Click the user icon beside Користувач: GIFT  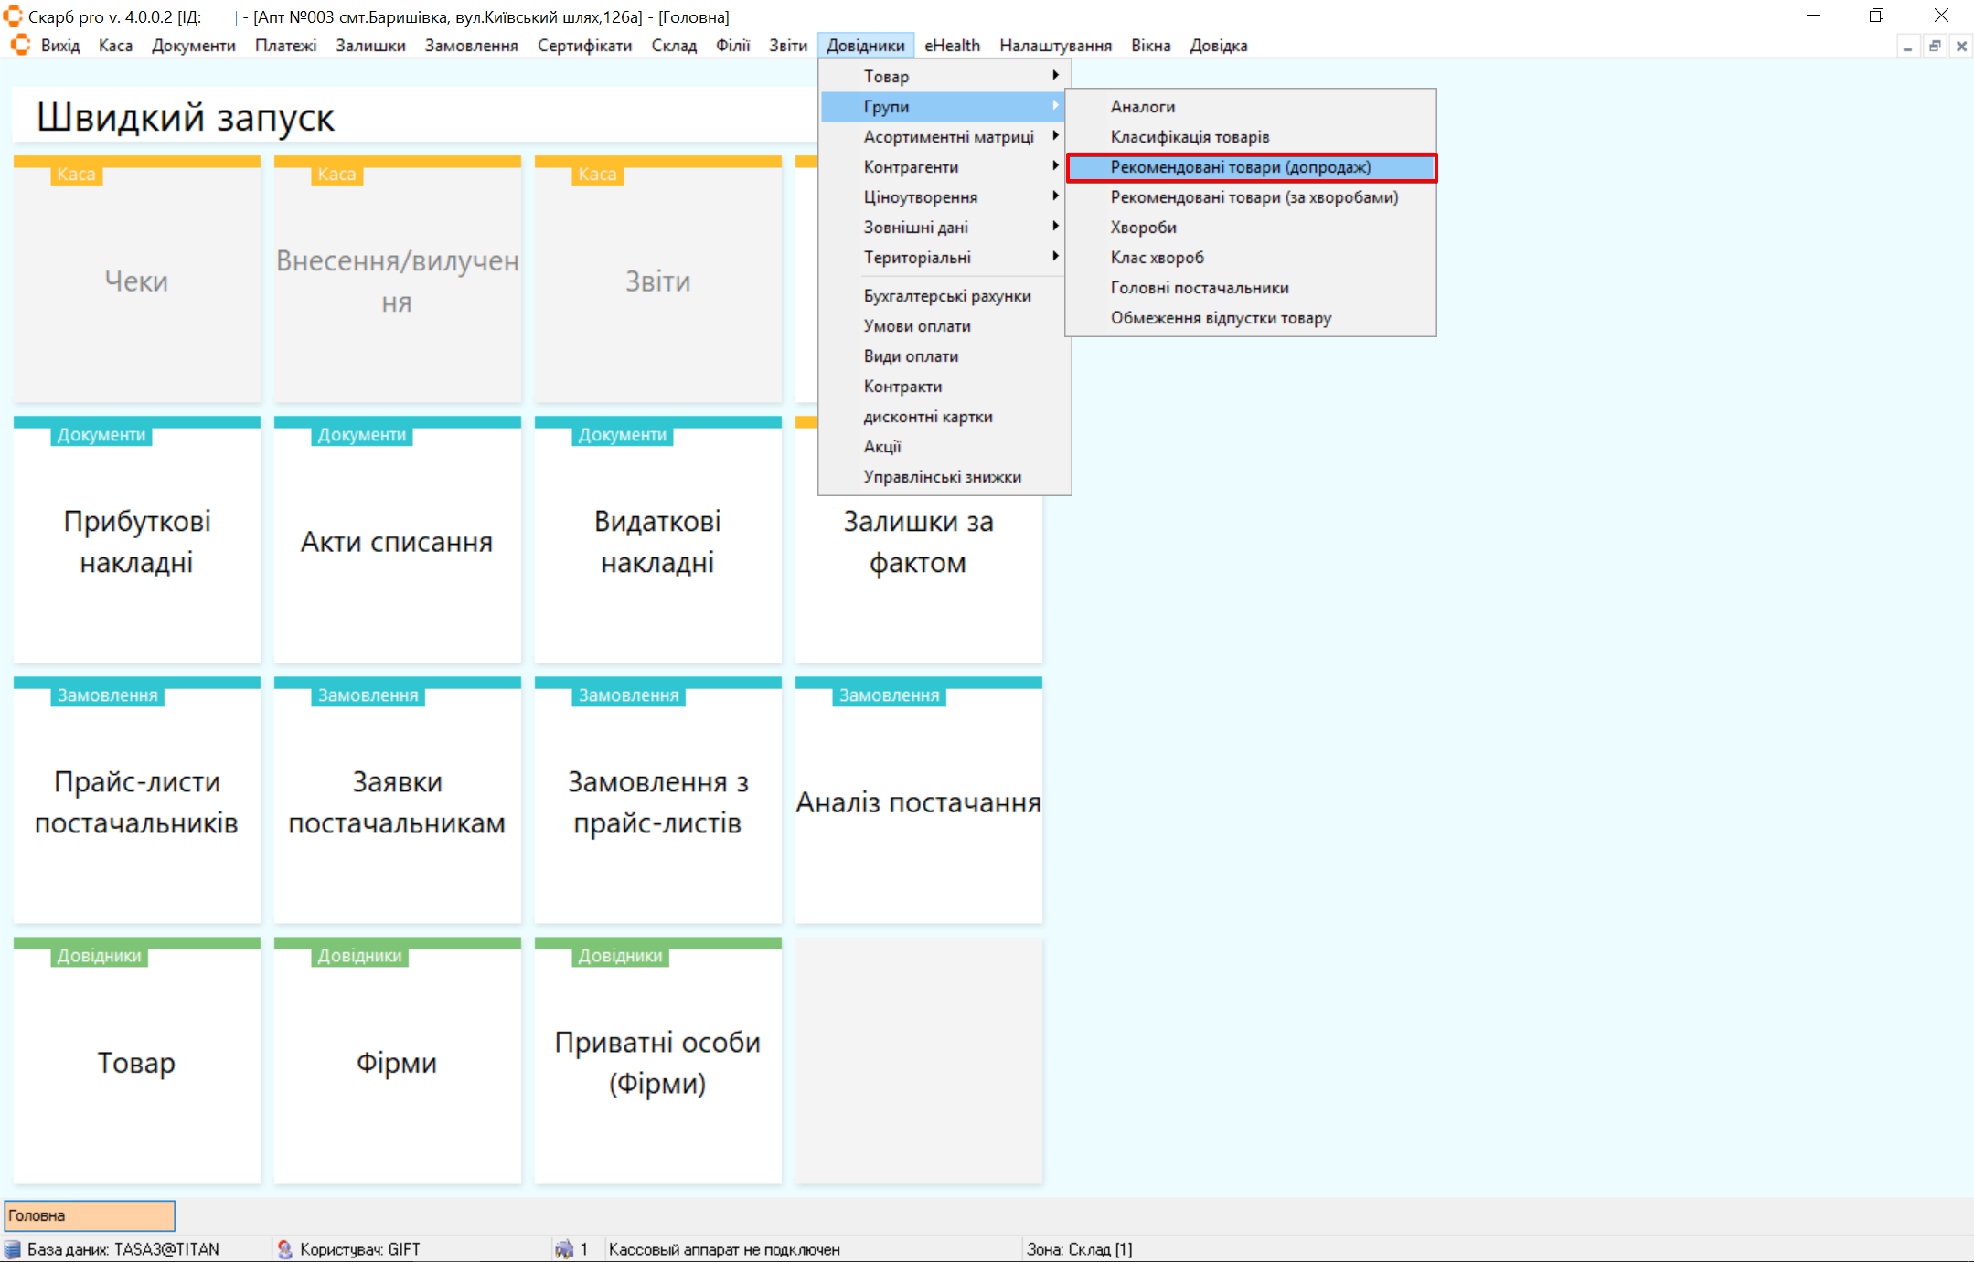pyautogui.click(x=285, y=1249)
